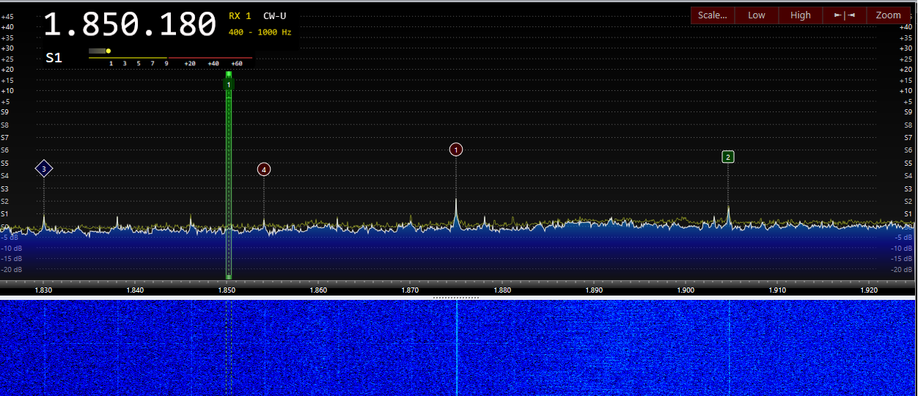Click the yellow S-meter level dot
Viewport: 918px width, 396px height.
[x=109, y=51]
